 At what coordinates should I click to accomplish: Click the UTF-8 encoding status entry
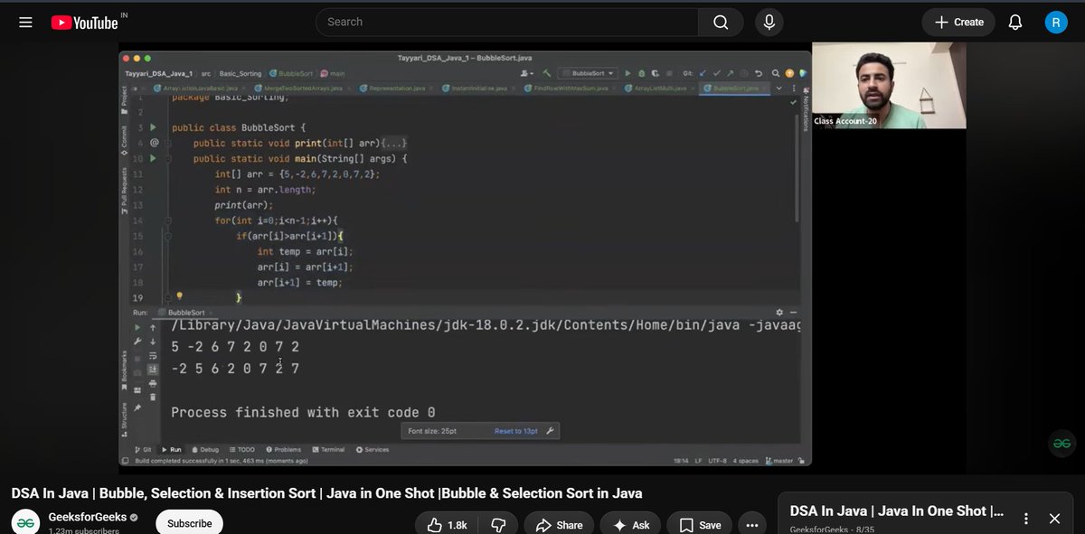pos(719,461)
